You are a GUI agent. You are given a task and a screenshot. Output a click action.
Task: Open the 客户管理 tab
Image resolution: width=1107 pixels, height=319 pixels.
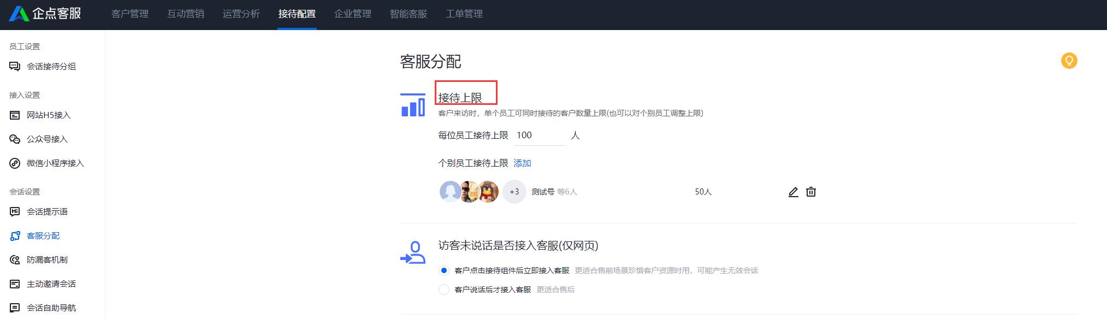pos(130,14)
